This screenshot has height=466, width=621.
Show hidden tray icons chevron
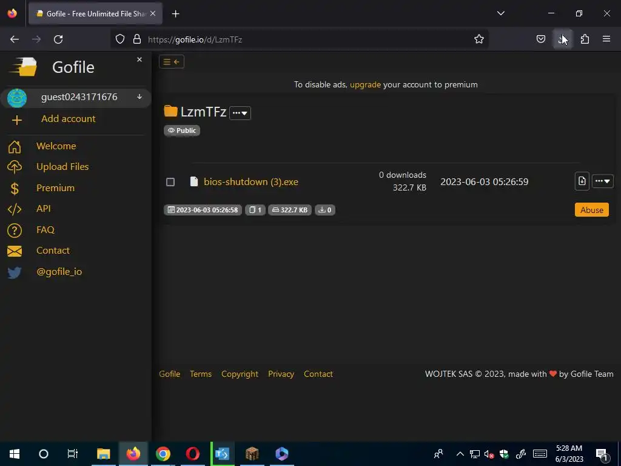tap(460, 454)
